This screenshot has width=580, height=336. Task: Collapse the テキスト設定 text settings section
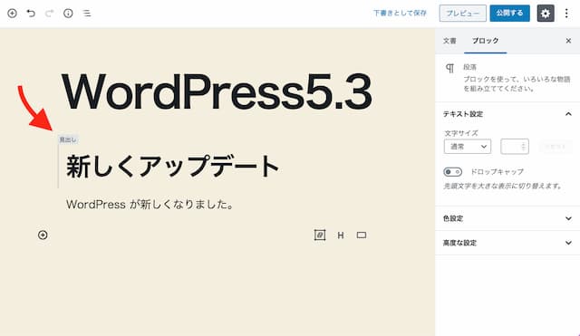pyautogui.click(x=507, y=114)
